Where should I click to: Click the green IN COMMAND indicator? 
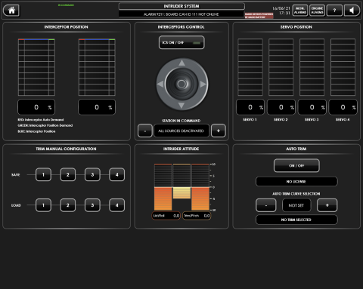[66, 5]
